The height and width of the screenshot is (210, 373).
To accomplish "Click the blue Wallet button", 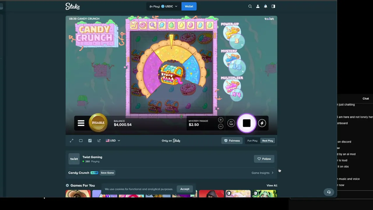I will [189, 6].
